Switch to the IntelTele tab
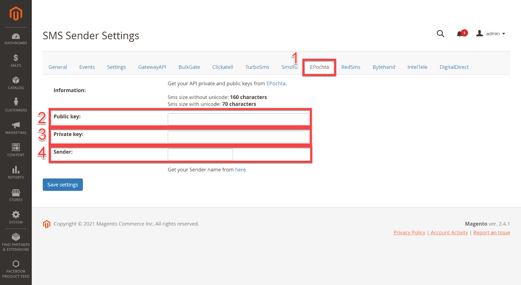The image size is (521, 285). click(417, 67)
